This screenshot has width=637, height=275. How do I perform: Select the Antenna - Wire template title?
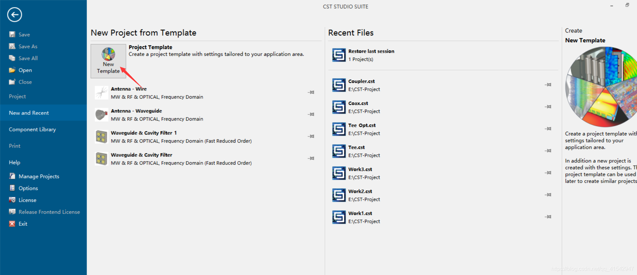pyautogui.click(x=129, y=89)
